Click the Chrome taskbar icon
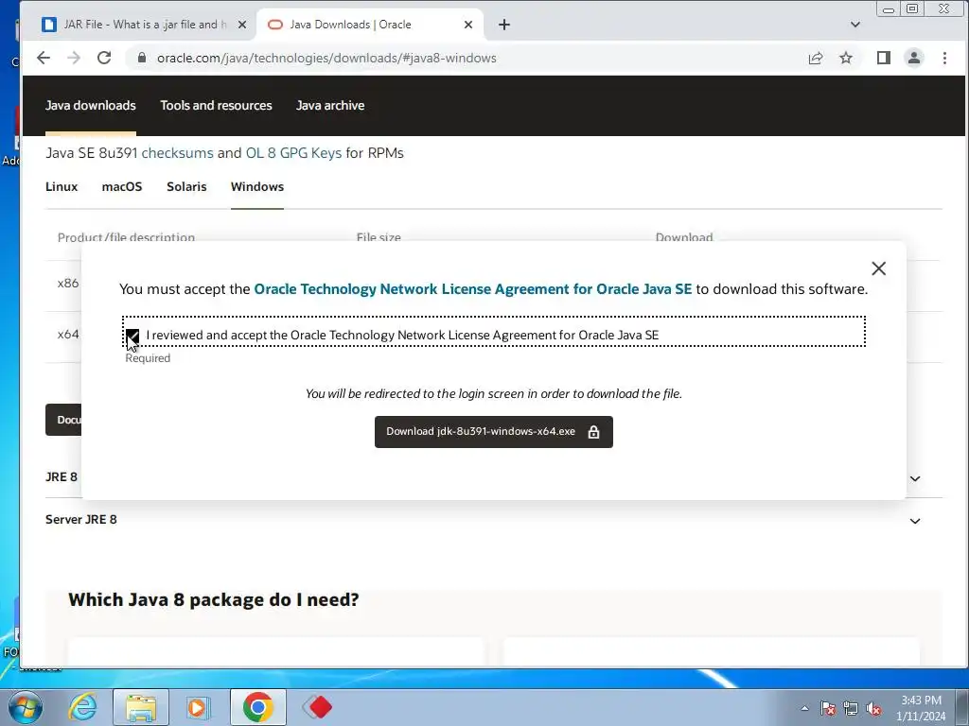 257,707
